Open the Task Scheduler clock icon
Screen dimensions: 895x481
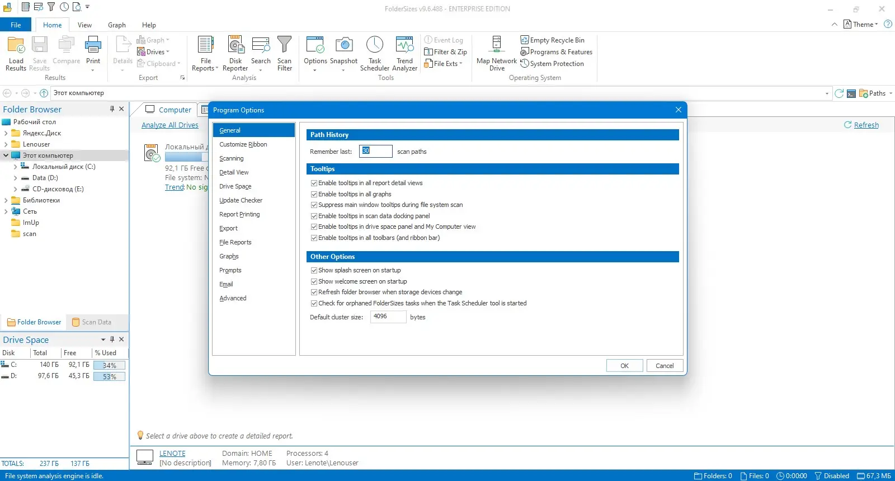coord(375,45)
